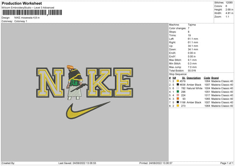The width and height of the screenshot is (235, 166).
Task: Click the embroidered letter K in preview
Action: tap(99, 83)
